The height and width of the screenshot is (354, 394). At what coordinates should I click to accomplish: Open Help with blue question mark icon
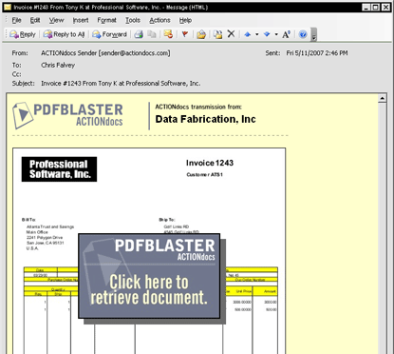point(303,34)
